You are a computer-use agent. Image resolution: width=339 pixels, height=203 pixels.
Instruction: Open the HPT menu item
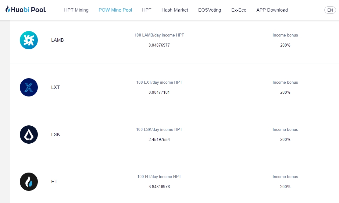click(147, 10)
